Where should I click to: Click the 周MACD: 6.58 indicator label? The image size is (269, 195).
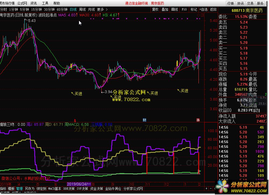pos(77,124)
